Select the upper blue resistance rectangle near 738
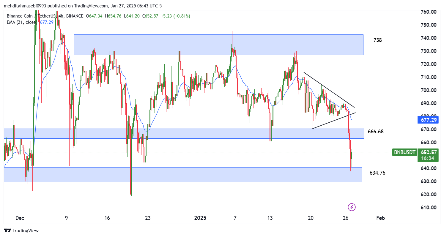Image resolution: width=444 pixels, height=237 pixels. [219, 45]
